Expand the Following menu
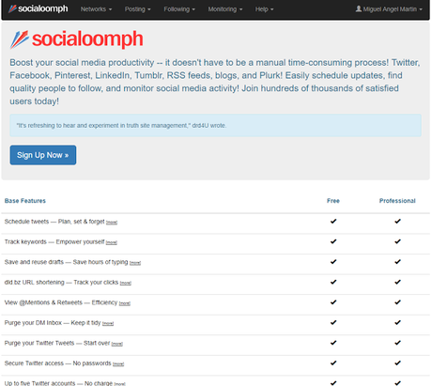This screenshot has width=432, height=386. (x=179, y=9)
